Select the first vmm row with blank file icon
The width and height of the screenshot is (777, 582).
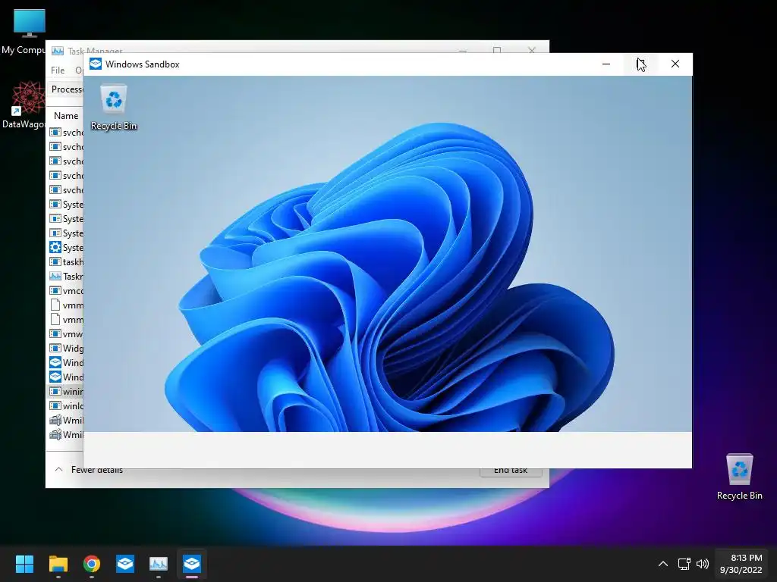pyautogui.click(x=66, y=305)
